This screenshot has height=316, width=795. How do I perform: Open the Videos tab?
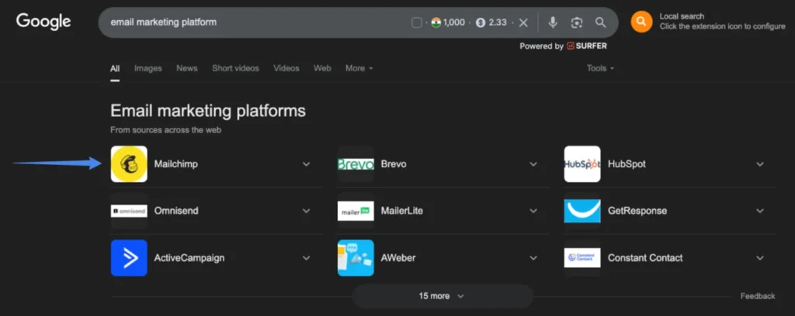[286, 68]
